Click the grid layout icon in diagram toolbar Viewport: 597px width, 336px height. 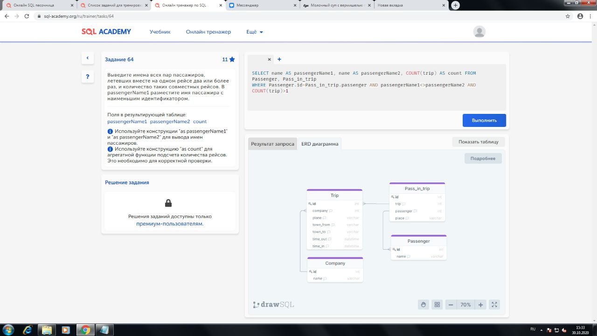[x=437, y=305]
